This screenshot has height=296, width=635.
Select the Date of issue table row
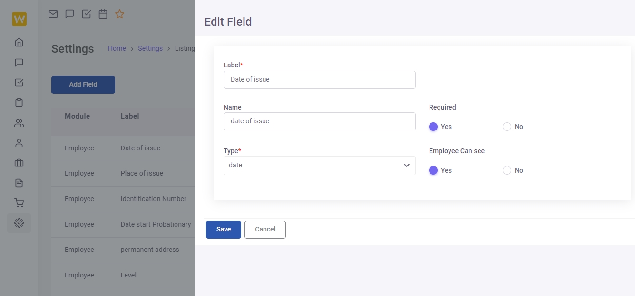click(123, 148)
